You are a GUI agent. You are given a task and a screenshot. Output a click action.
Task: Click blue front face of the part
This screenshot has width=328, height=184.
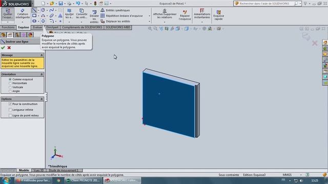click(169, 104)
